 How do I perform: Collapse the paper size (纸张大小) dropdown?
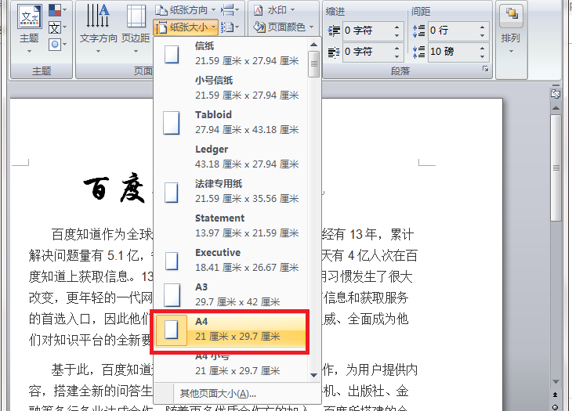click(x=186, y=27)
